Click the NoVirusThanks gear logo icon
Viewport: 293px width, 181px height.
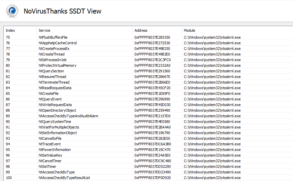(x=12, y=11)
